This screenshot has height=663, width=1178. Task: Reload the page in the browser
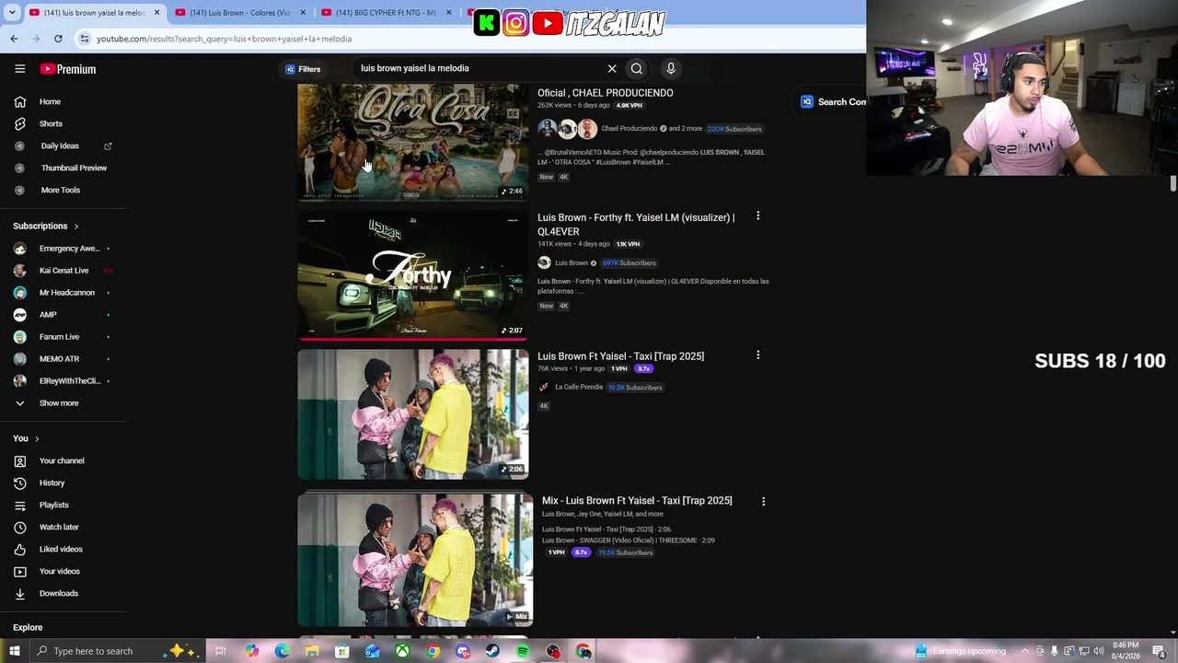tap(58, 39)
